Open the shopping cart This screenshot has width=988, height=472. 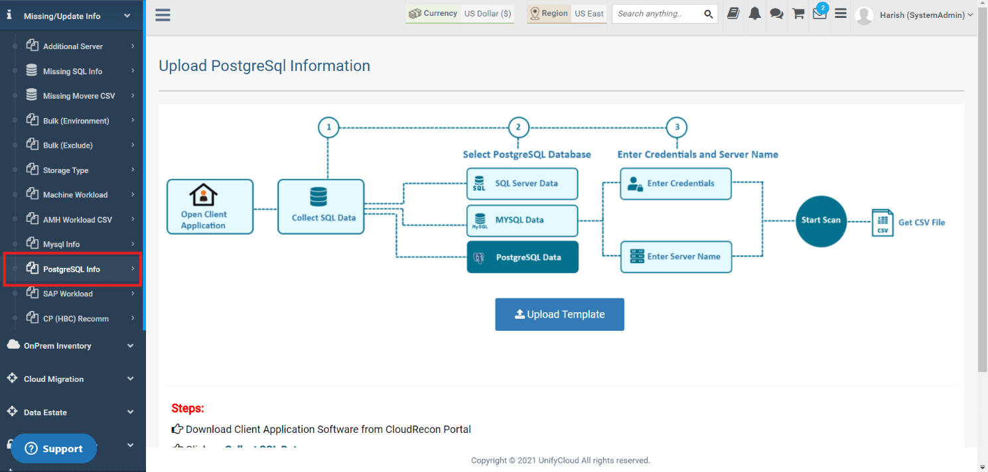click(798, 13)
